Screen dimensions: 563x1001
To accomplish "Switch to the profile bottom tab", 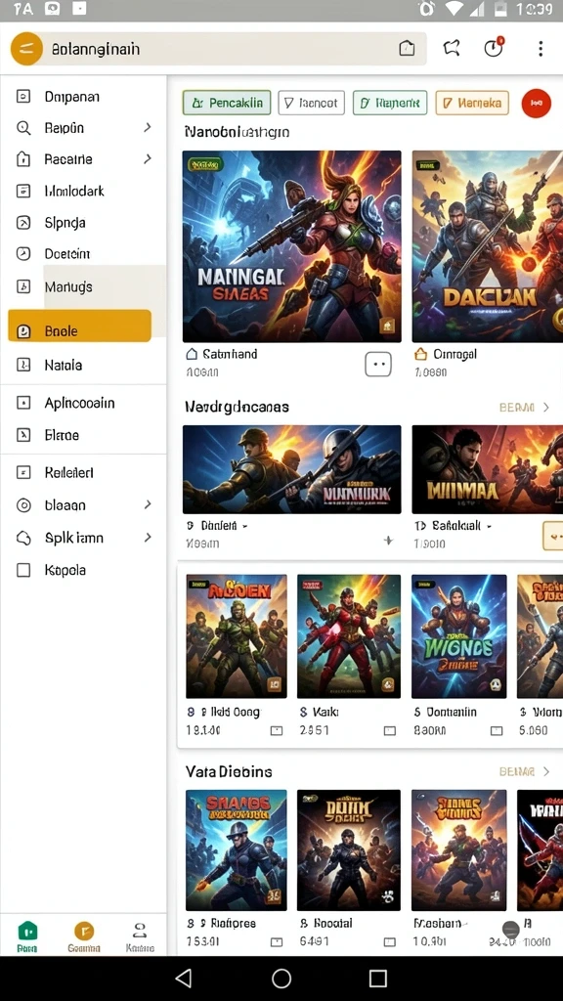I will click(x=140, y=936).
